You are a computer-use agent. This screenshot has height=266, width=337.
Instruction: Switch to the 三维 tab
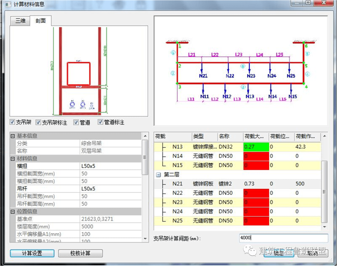coord(21,21)
